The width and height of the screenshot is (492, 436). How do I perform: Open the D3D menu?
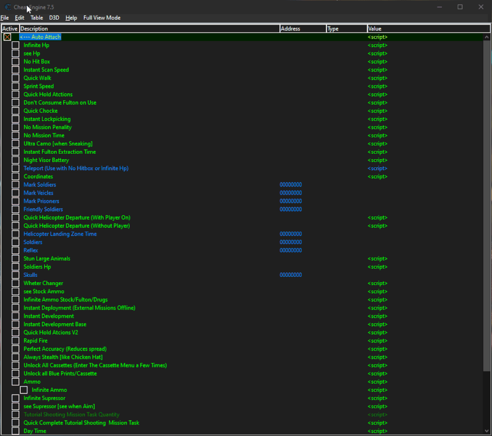(54, 18)
